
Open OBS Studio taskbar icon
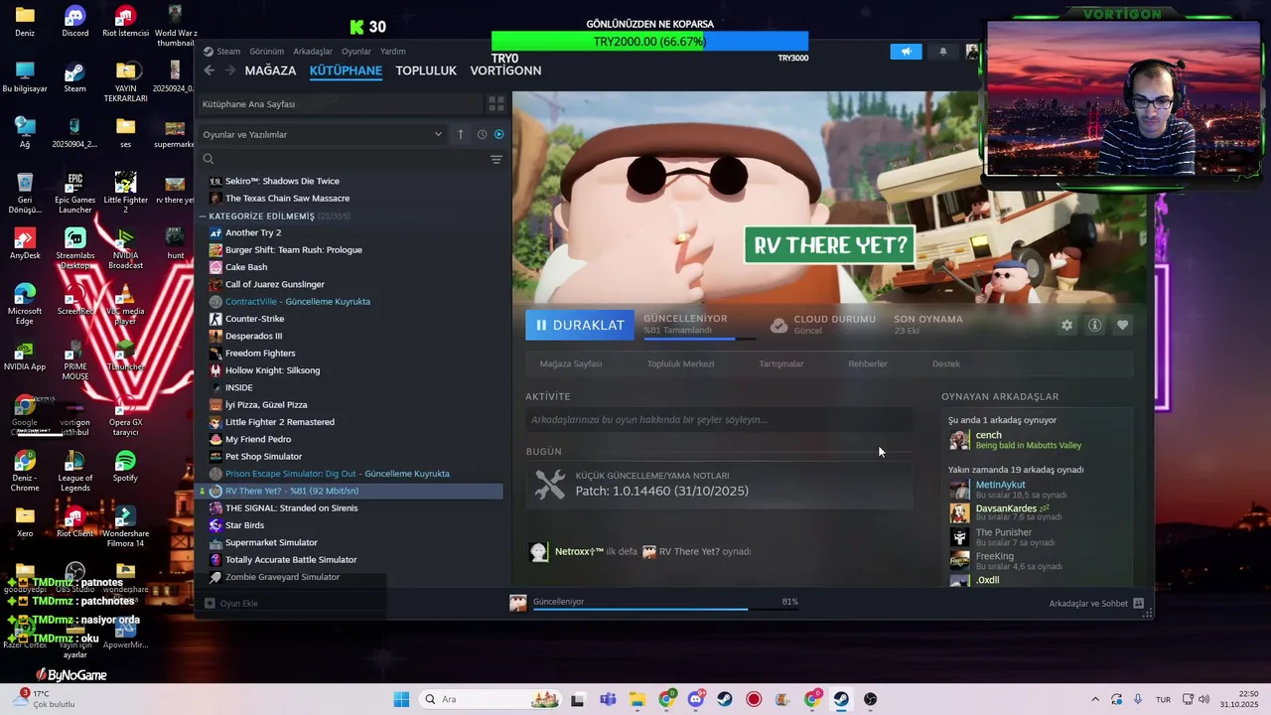pos(870,699)
